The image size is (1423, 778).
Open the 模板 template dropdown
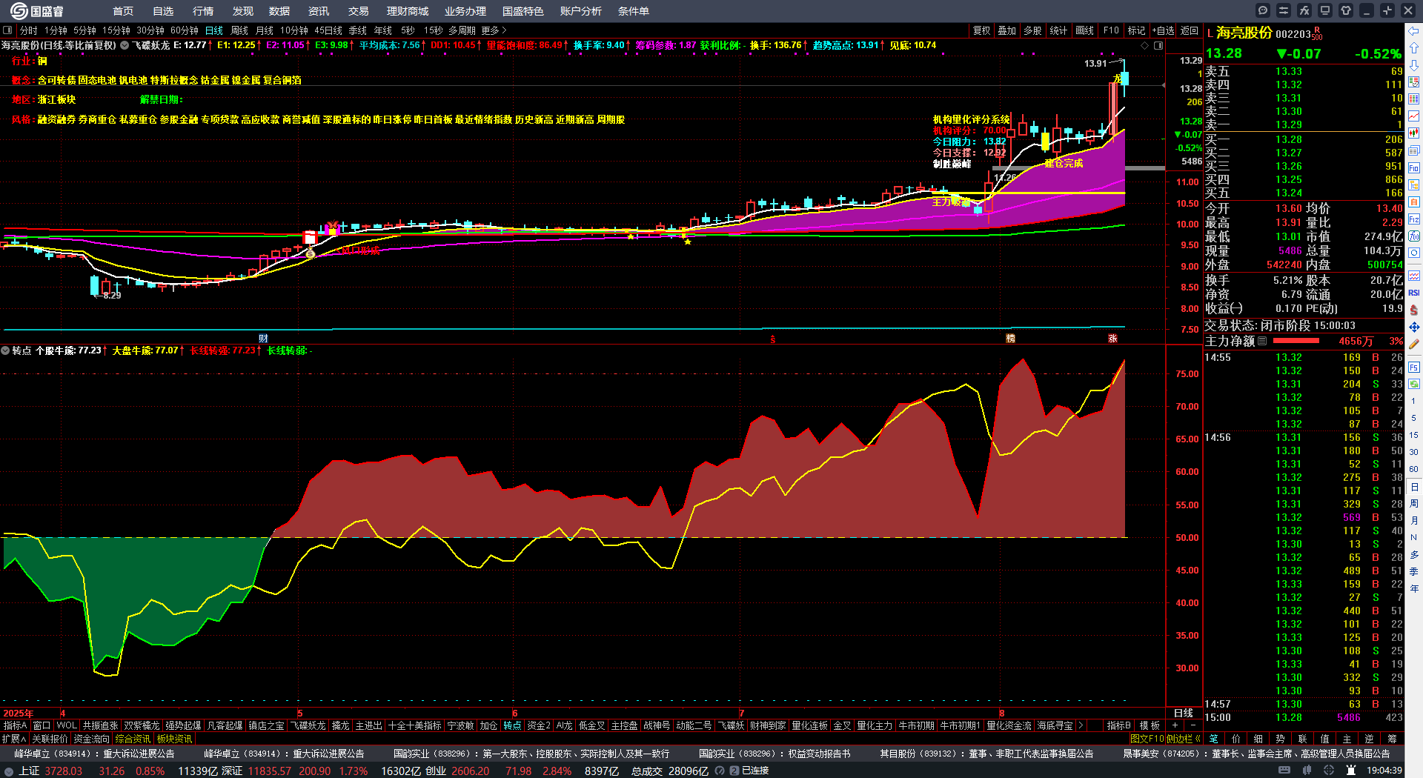pyautogui.click(x=1150, y=725)
